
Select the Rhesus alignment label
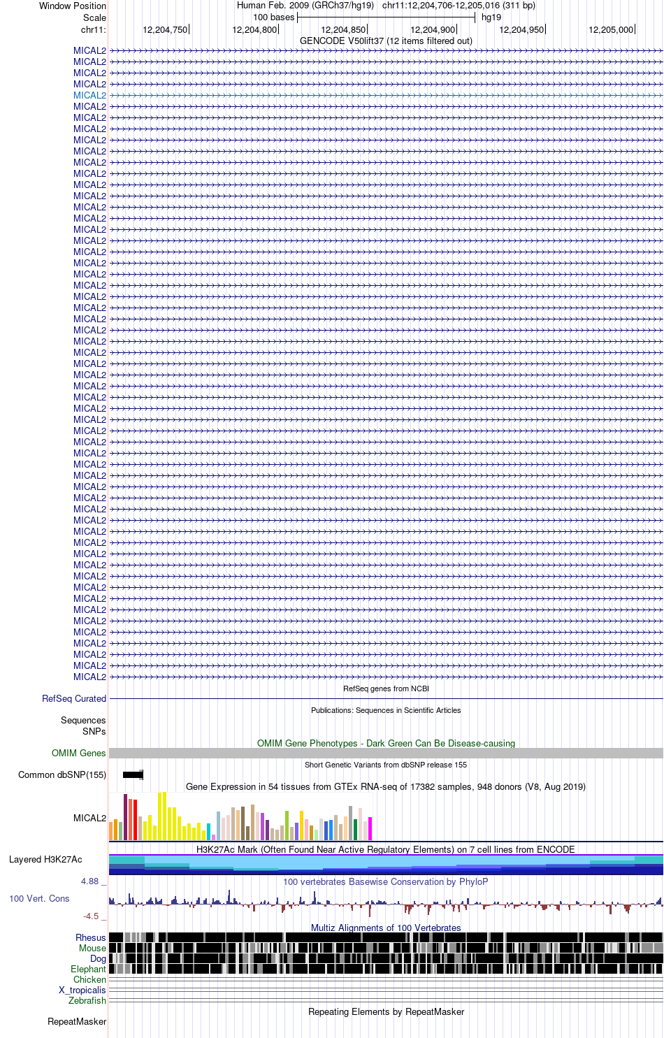[x=91, y=937]
